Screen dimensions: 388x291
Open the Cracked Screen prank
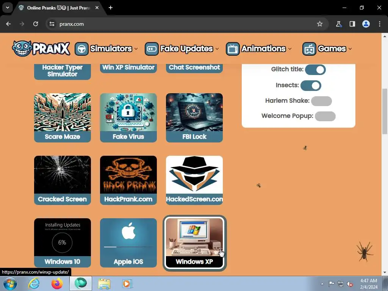pyautogui.click(x=63, y=180)
